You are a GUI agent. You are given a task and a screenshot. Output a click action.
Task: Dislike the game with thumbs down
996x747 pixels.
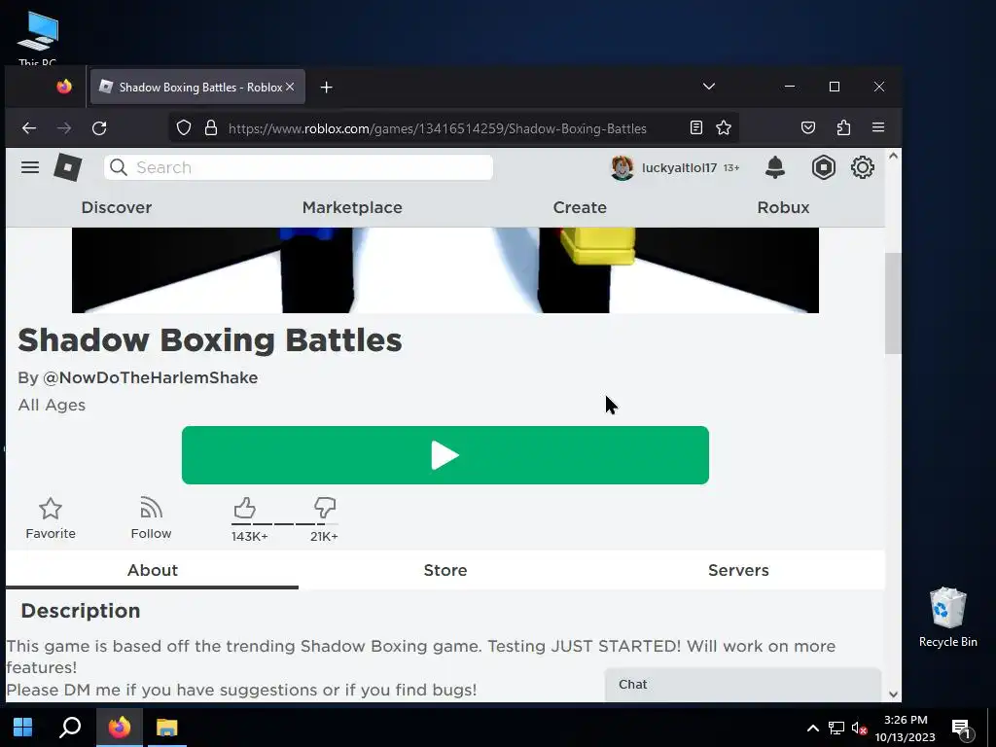[325, 508]
